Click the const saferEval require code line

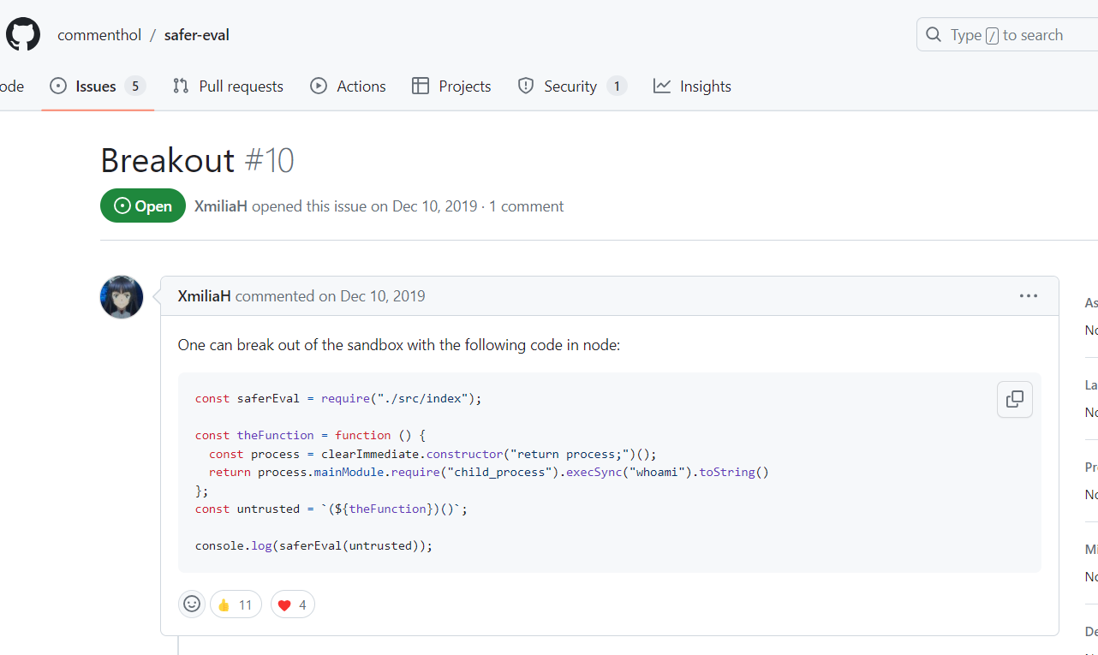[339, 398]
